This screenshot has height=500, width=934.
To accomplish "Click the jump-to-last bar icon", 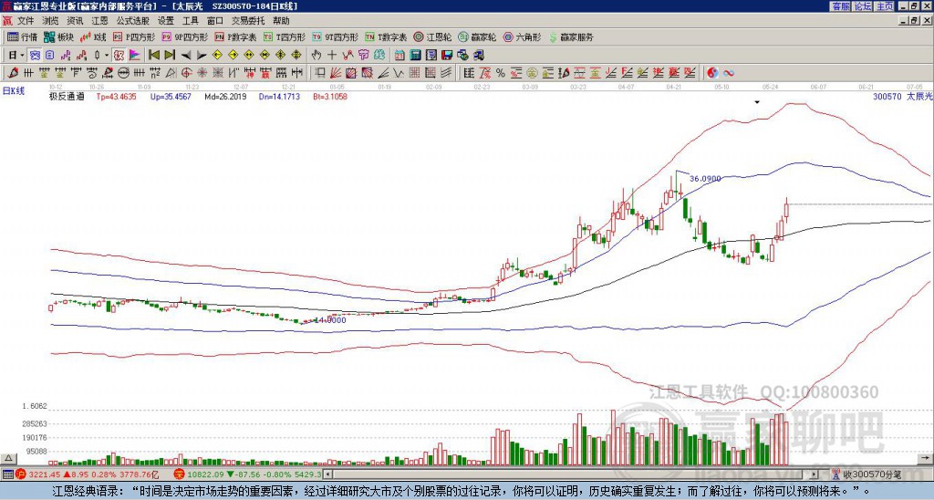I will click(170, 55).
